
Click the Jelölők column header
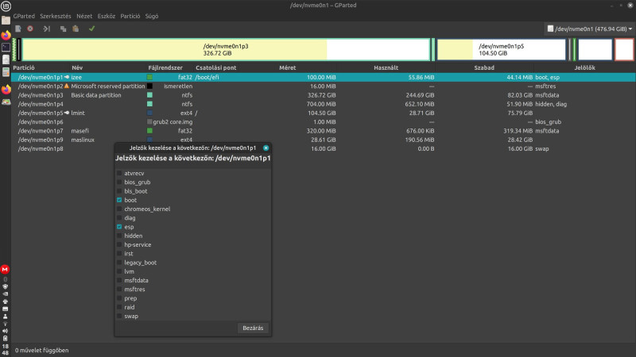584,67
